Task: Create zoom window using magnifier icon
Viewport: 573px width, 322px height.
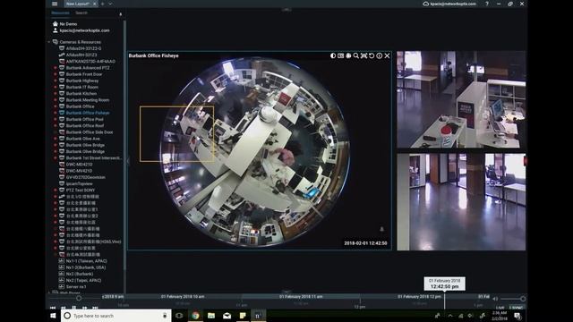Action: click(356, 55)
